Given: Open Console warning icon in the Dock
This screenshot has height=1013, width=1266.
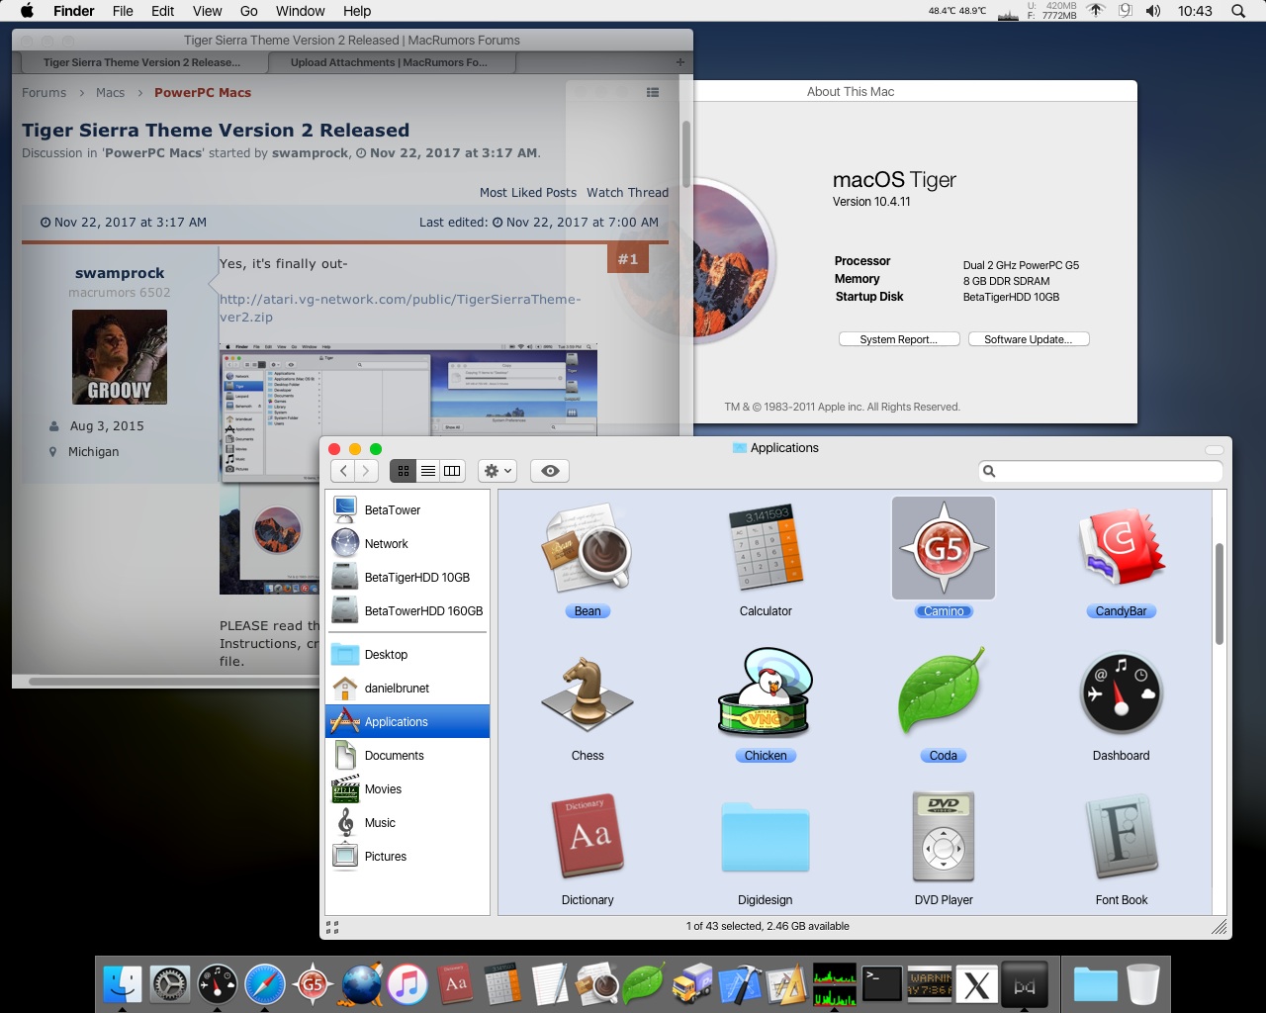Looking at the screenshot, I should (x=930, y=984).
